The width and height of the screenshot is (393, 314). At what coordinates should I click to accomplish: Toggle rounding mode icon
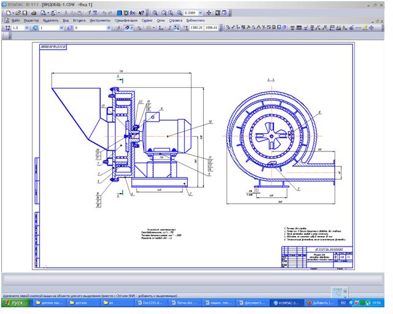(177, 28)
